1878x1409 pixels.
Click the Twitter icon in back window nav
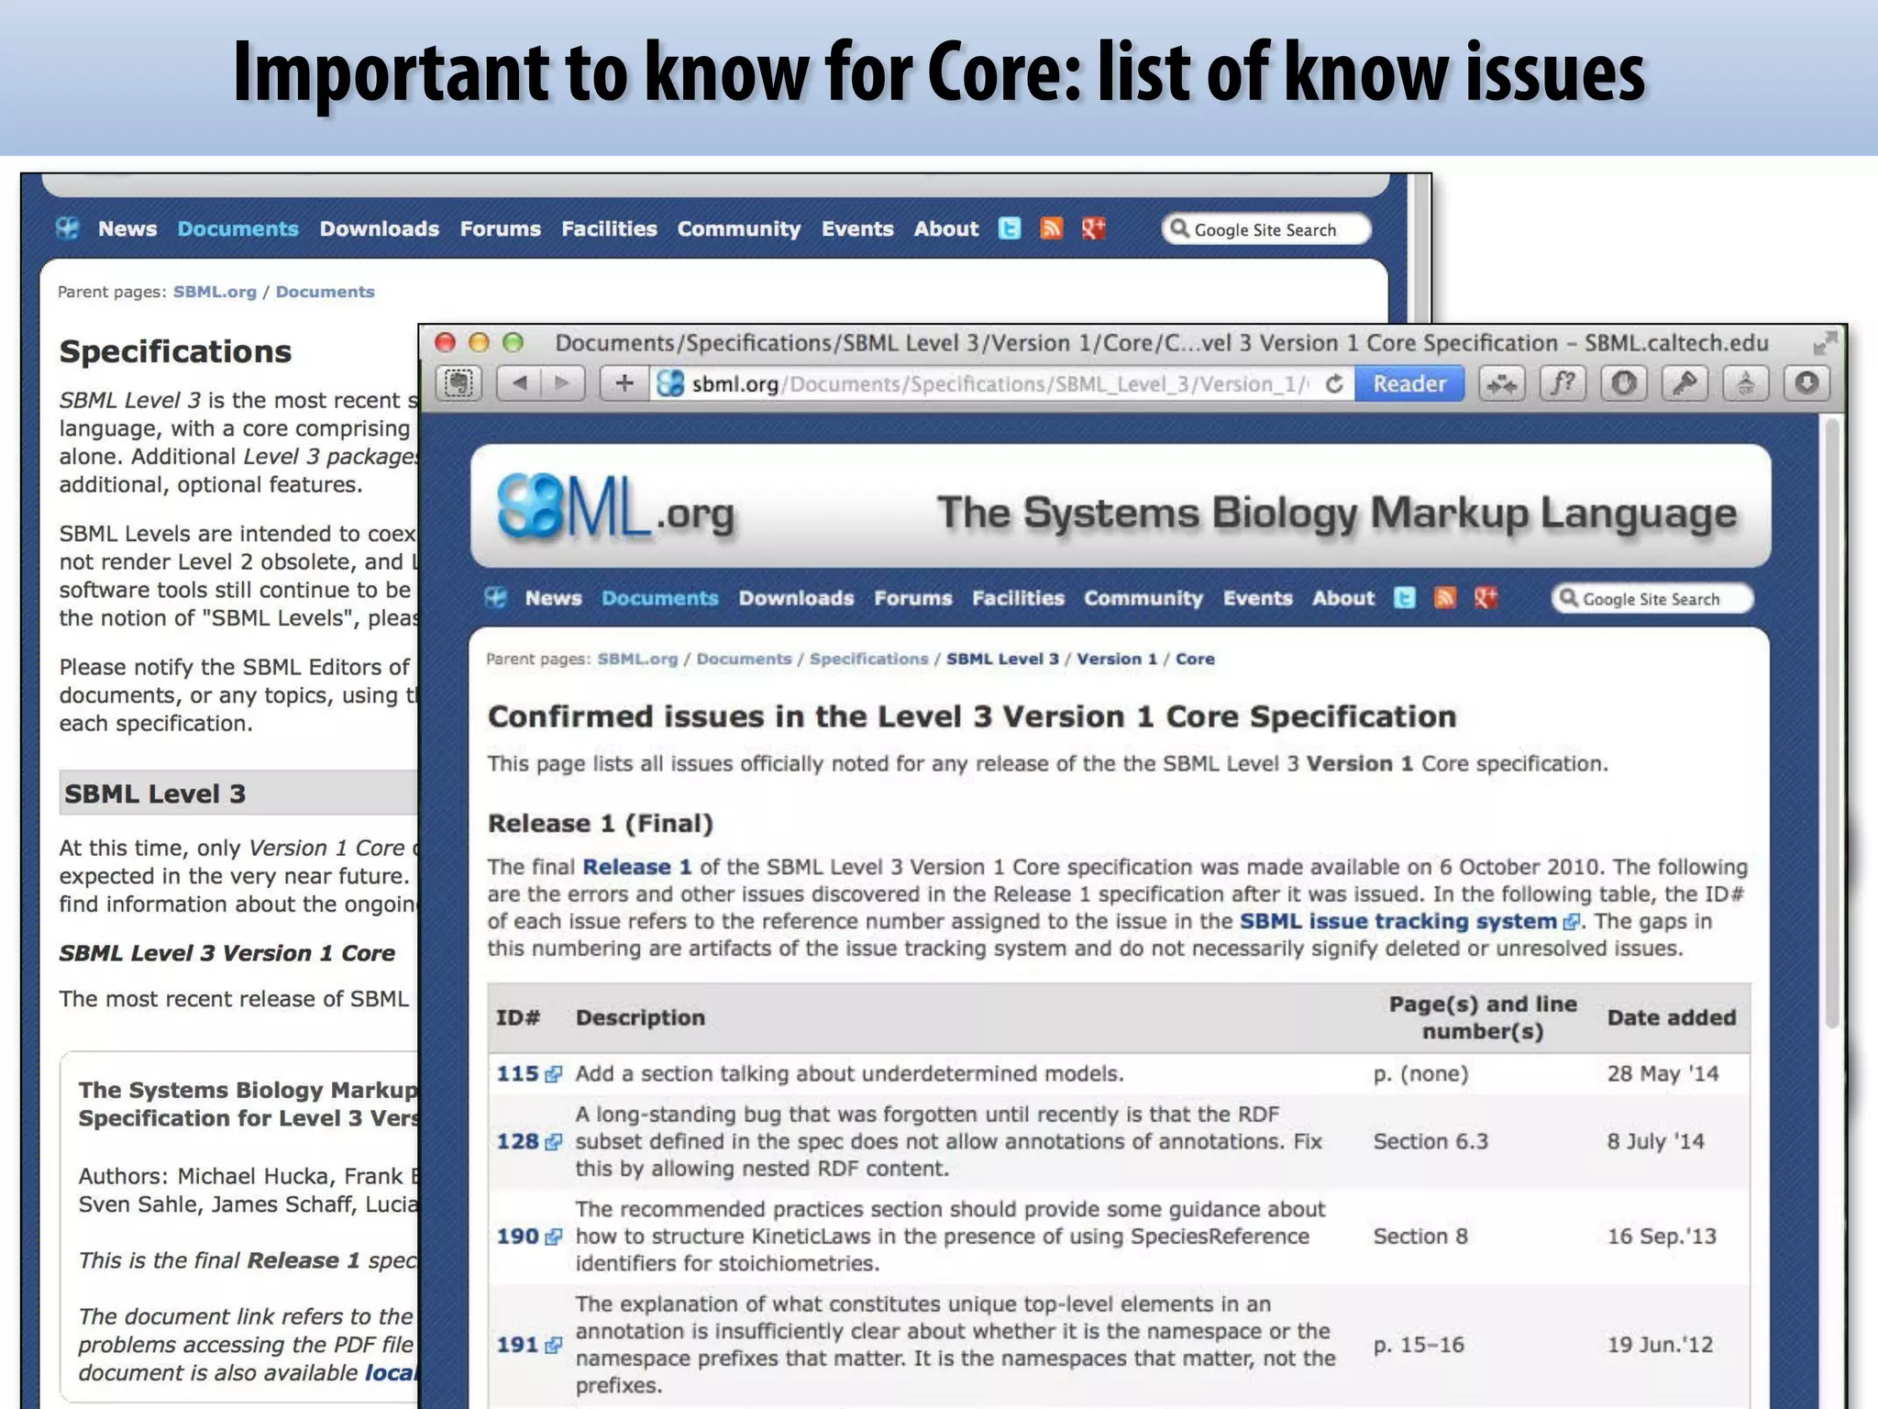tap(1009, 228)
